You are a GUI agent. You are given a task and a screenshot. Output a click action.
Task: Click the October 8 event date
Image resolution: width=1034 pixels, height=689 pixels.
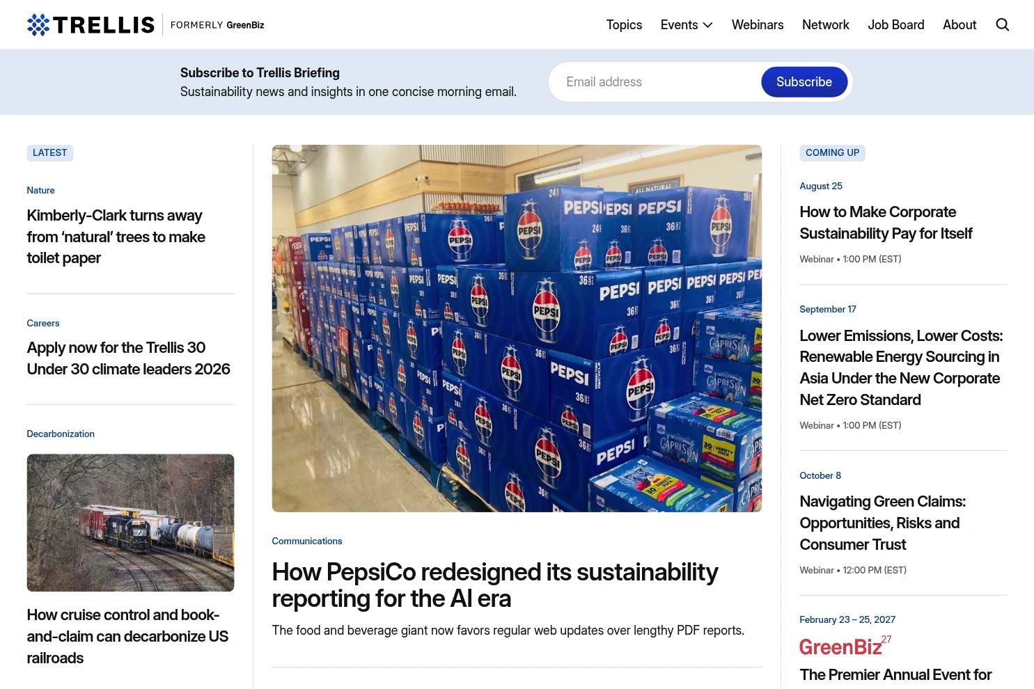point(820,475)
